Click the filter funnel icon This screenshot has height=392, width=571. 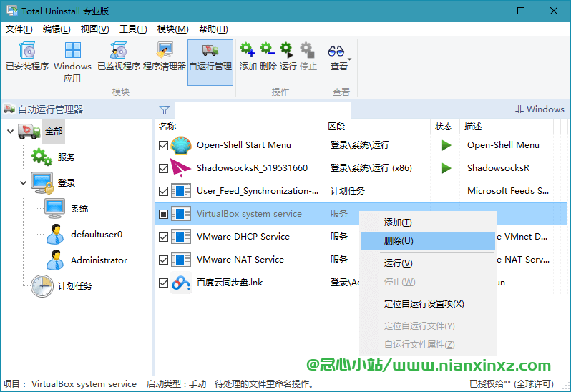click(x=165, y=110)
